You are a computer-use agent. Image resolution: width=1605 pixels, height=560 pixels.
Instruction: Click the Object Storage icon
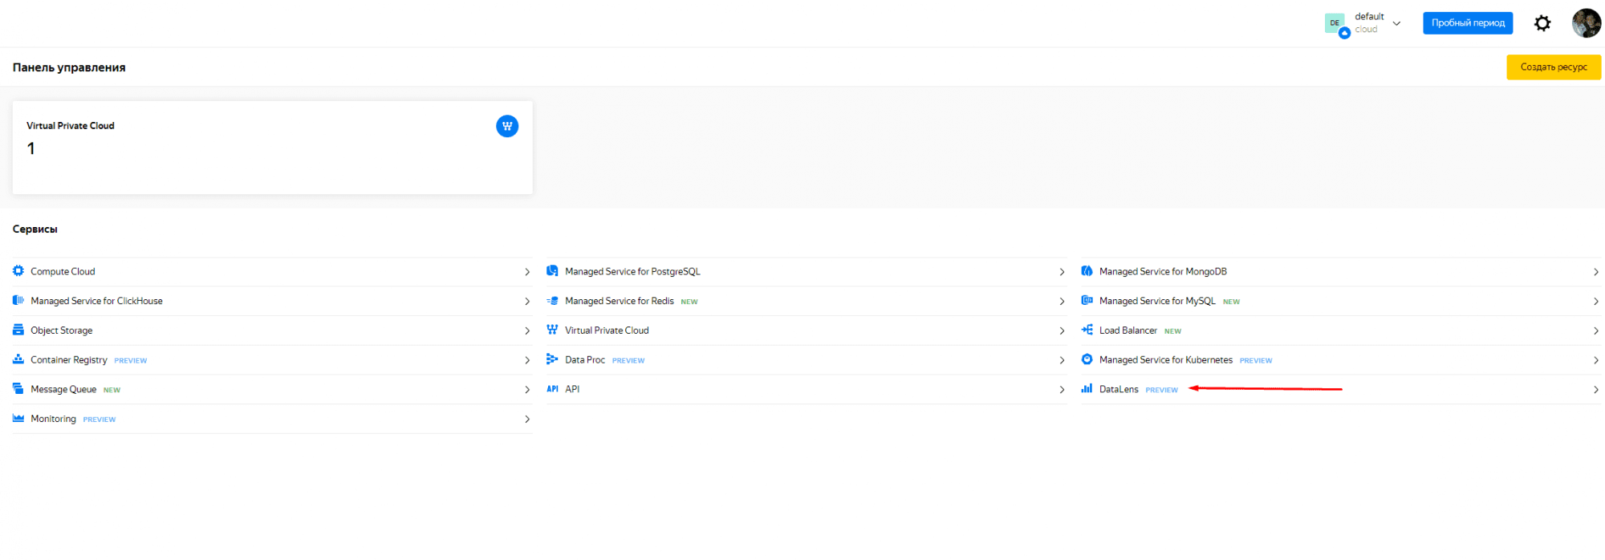pos(18,330)
